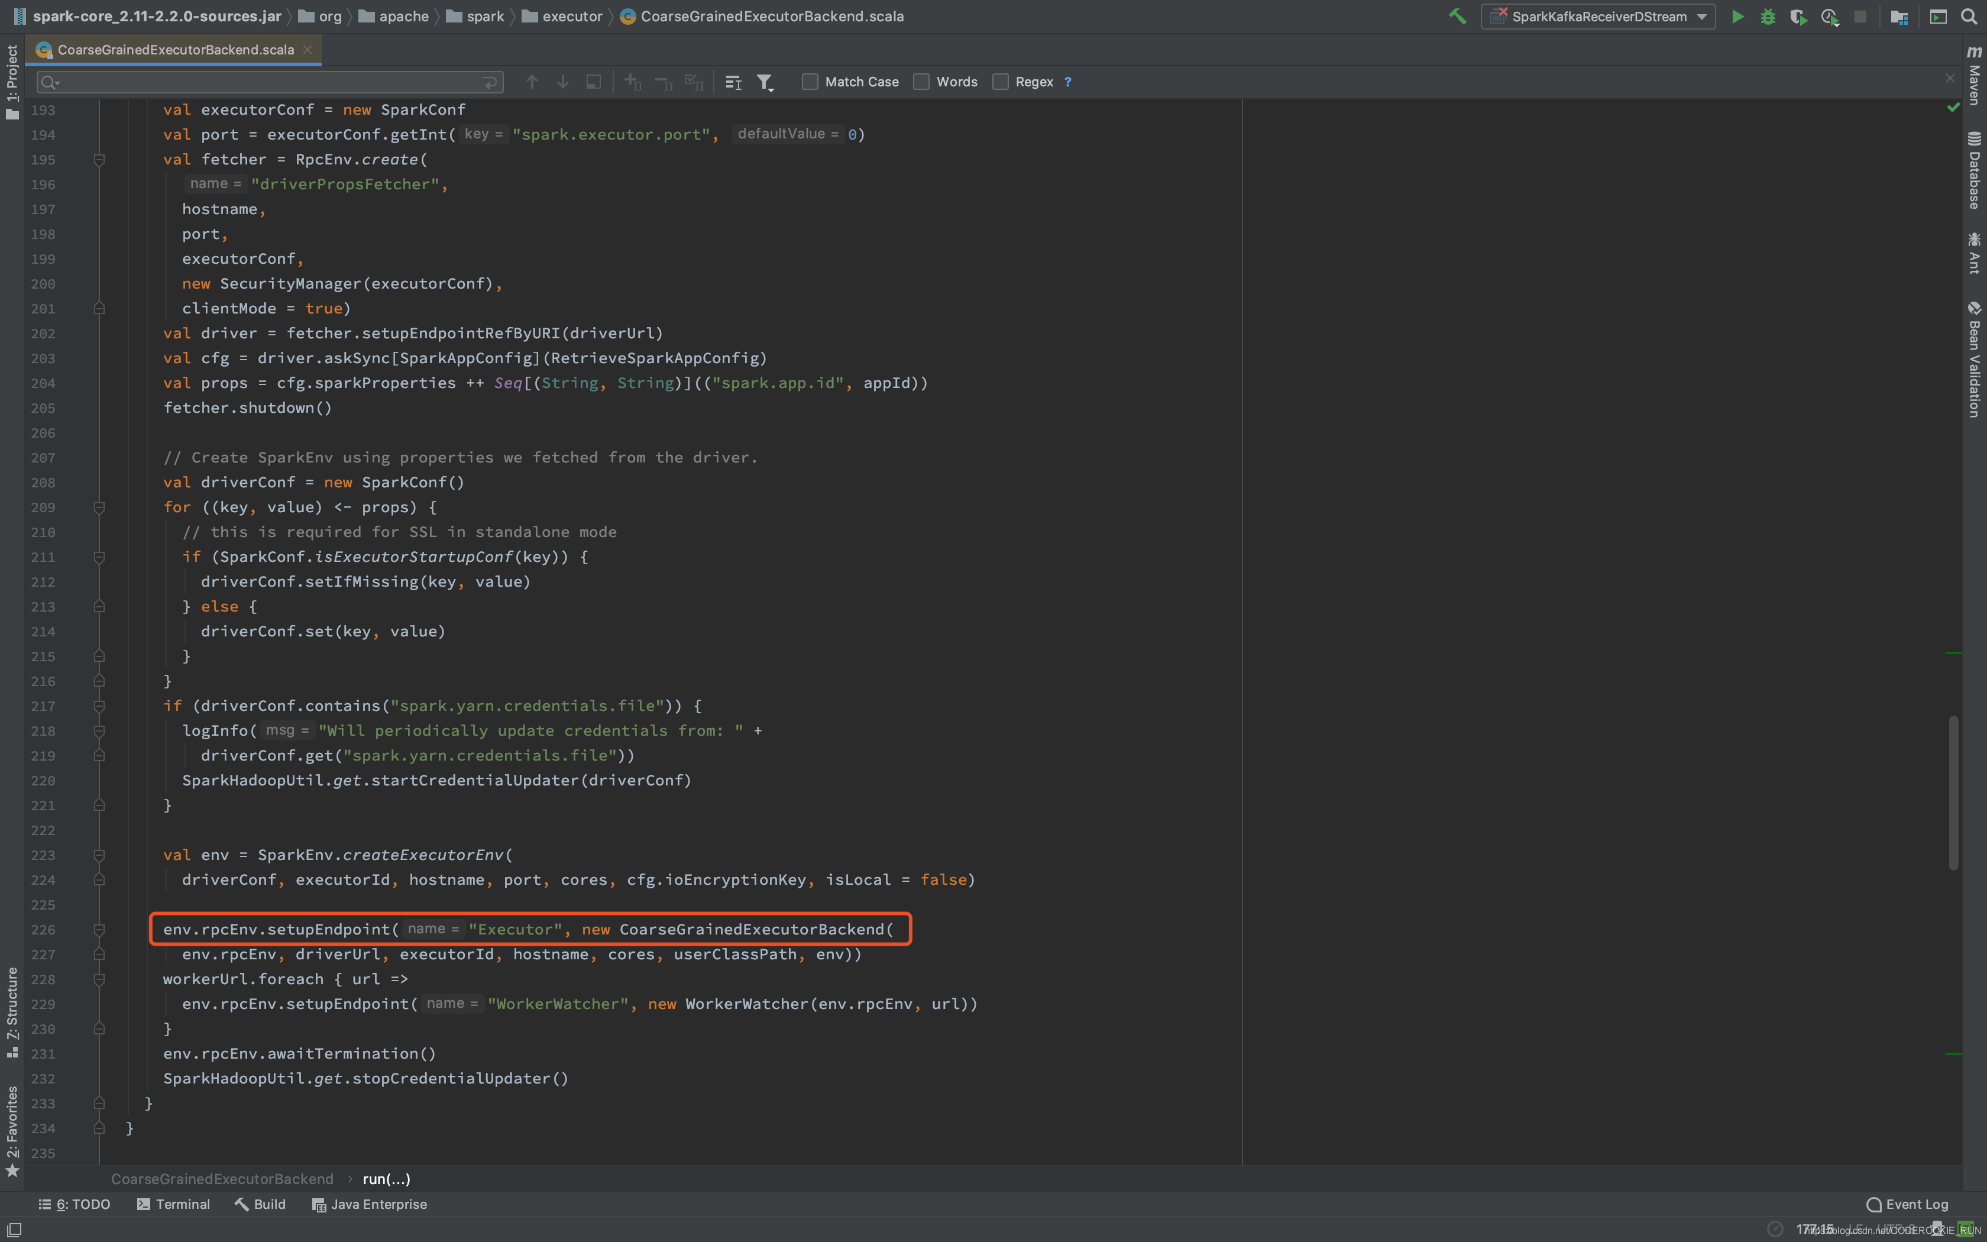Open search history magnifier dropdown in find bar

pos(50,82)
